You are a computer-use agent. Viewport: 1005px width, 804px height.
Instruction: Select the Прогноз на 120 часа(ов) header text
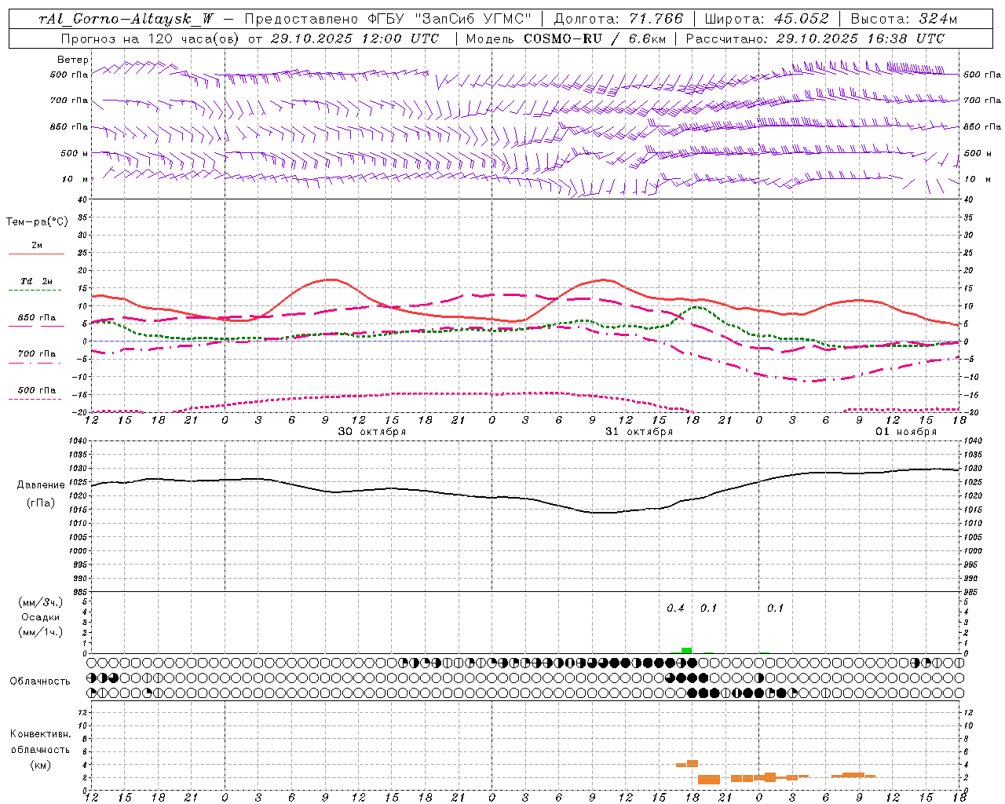pyautogui.click(x=151, y=38)
